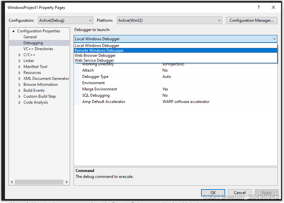This screenshot has width=284, height=203.
Task: Choose Web Browser Debugger from the list
Action: point(175,55)
